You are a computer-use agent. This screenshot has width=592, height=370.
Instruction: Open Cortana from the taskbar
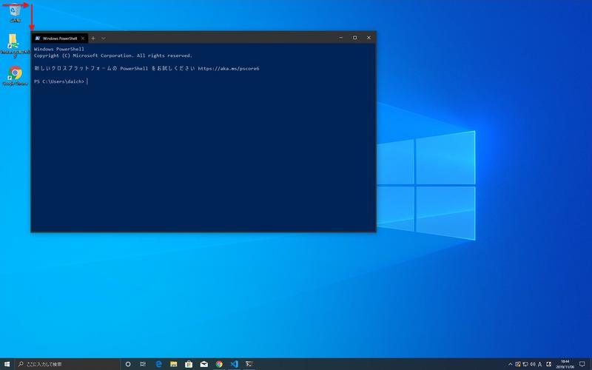pos(128,364)
